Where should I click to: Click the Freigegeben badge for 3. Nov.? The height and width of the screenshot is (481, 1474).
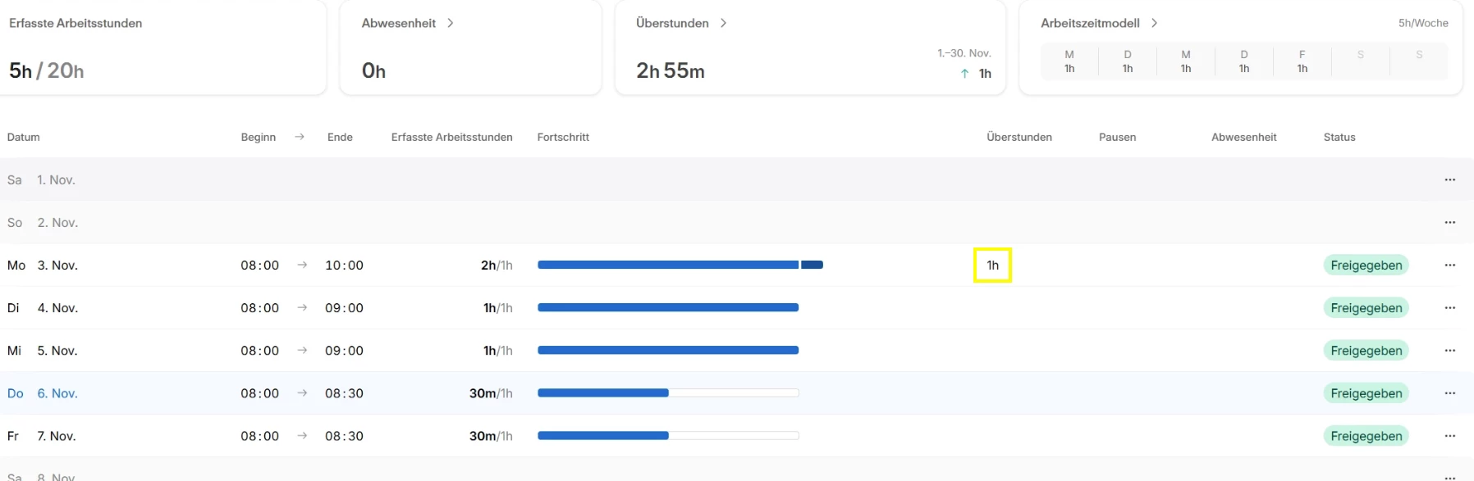click(1366, 265)
